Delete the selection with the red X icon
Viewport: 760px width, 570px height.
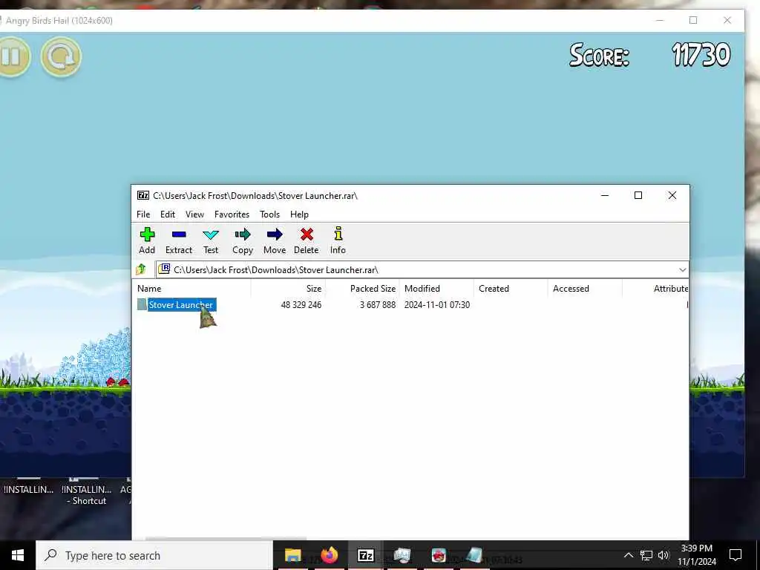click(x=307, y=241)
